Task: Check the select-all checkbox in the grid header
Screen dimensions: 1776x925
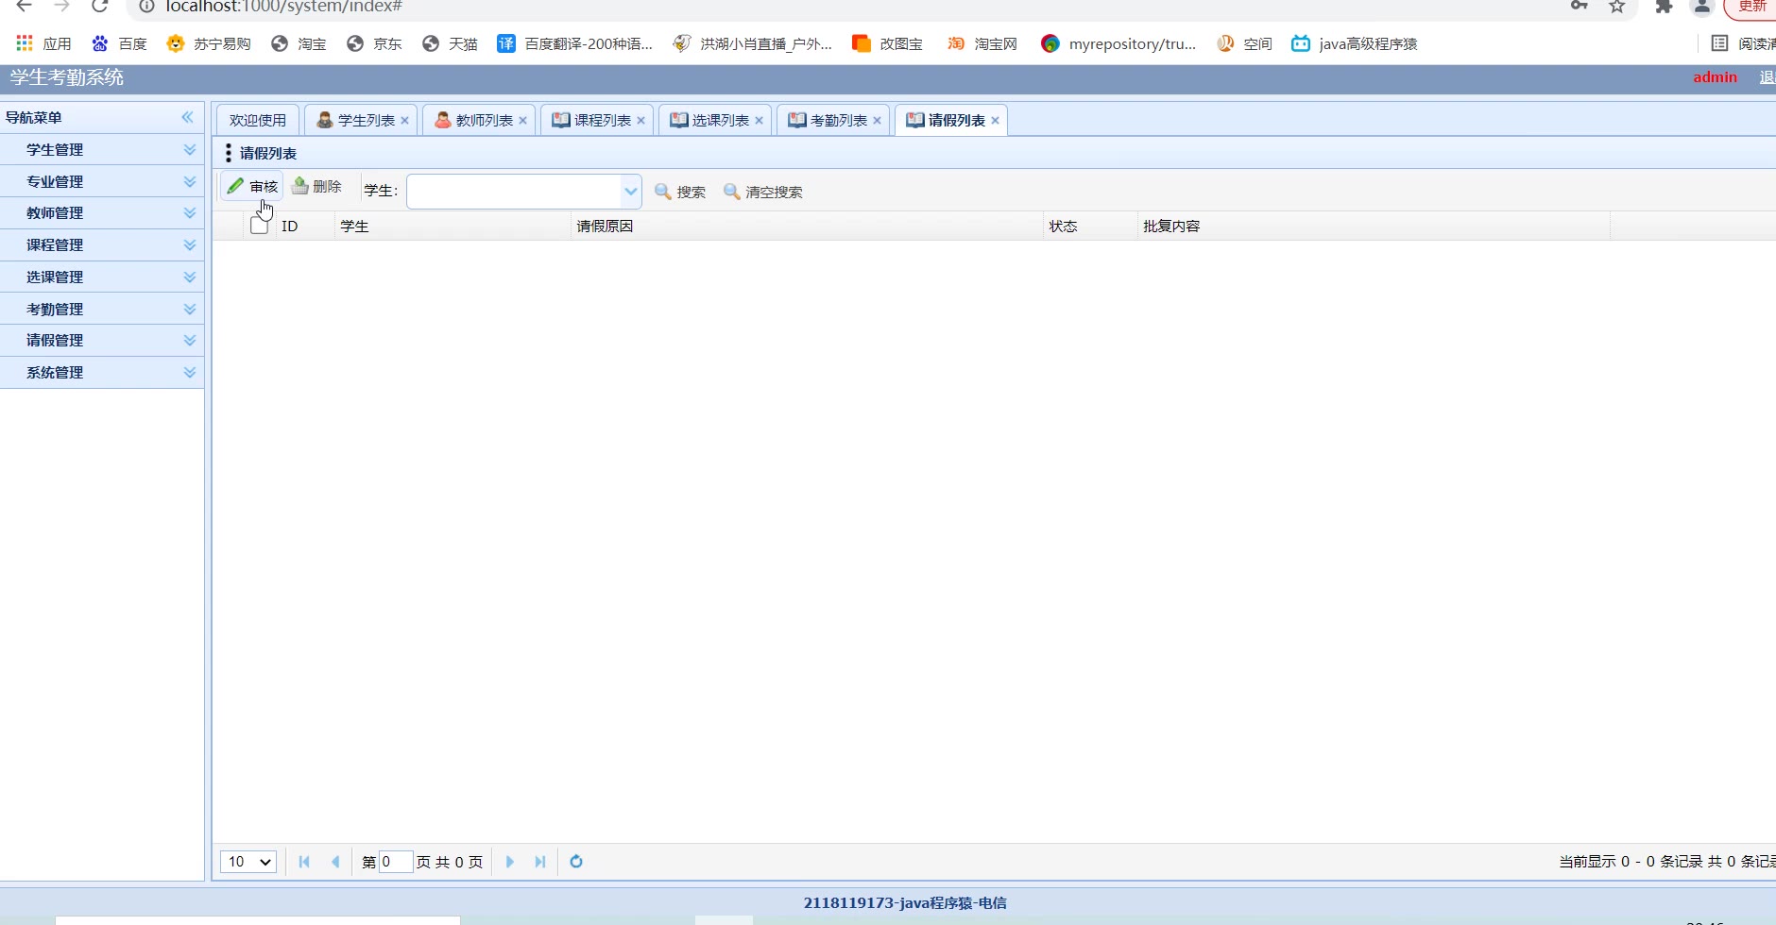Action: point(259,226)
